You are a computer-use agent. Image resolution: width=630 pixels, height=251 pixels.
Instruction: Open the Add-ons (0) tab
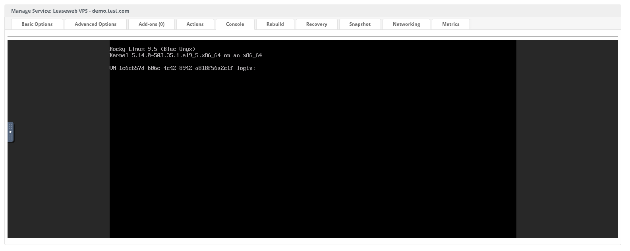click(151, 24)
